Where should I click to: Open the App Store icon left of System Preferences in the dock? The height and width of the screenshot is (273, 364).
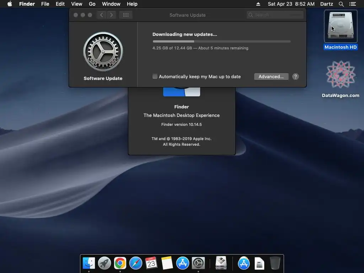(182, 263)
